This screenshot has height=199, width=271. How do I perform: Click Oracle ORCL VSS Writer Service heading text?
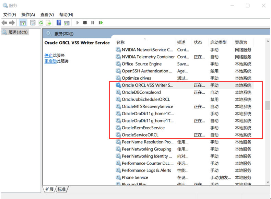click(x=77, y=43)
